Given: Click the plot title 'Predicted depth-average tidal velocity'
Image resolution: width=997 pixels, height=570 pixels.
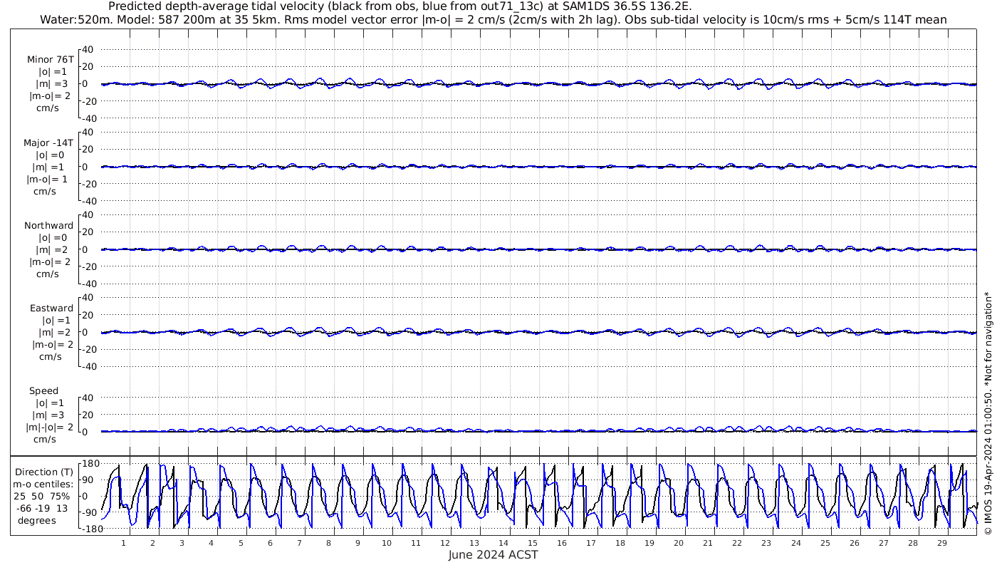Looking at the screenshot, I should tap(400, 7).
